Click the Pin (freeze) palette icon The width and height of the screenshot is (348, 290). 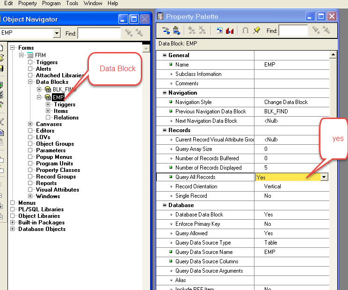click(x=257, y=31)
